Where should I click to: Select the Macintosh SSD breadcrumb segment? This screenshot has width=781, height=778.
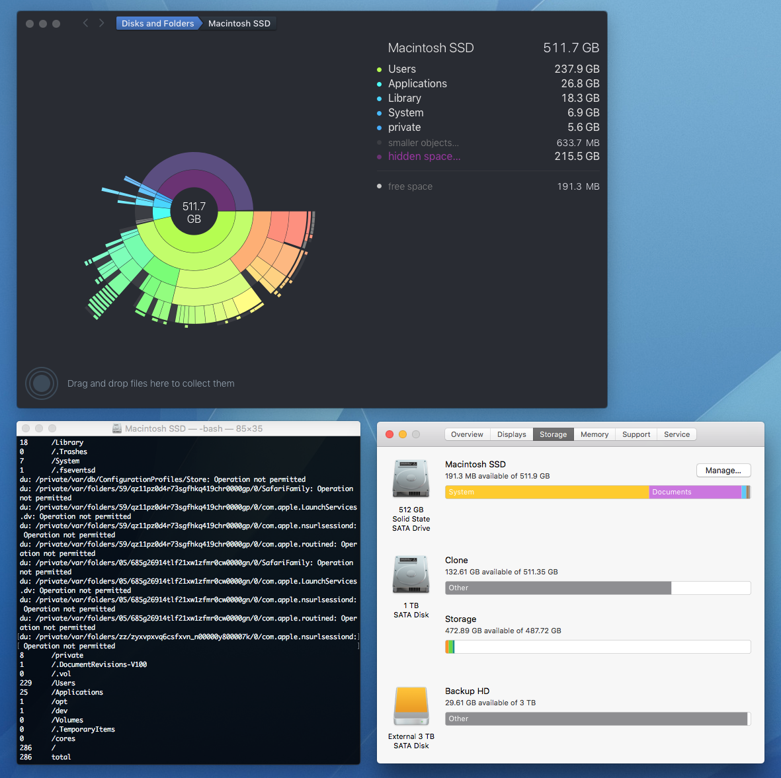click(239, 23)
